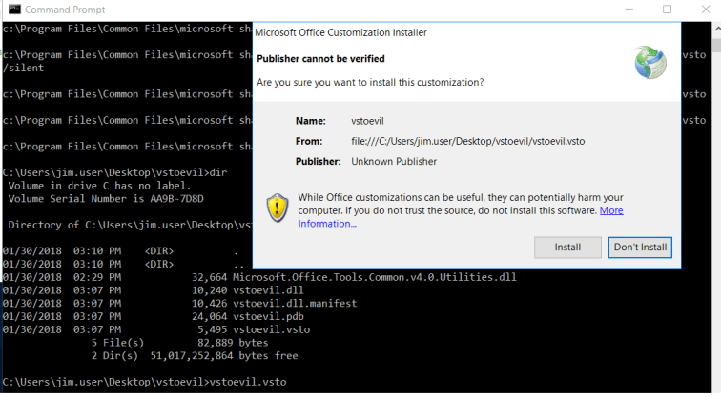Click the yellow warning shield icon
Screen dimensions: 721x397
pyautogui.click(x=277, y=208)
